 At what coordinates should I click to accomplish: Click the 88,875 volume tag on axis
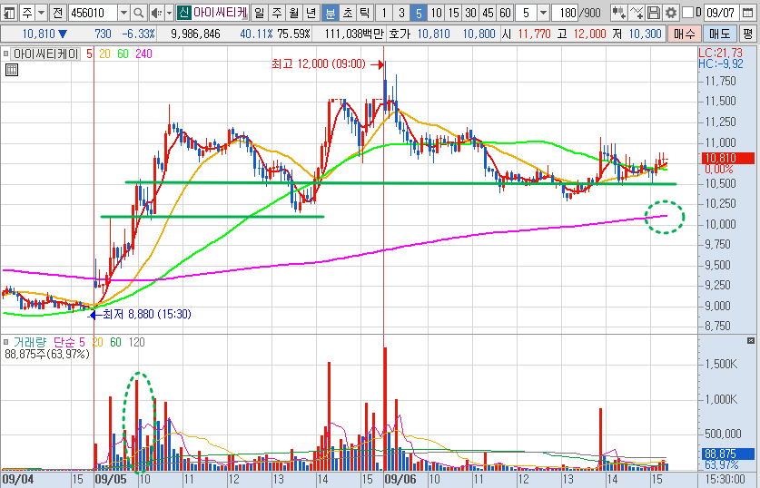point(728,454)
